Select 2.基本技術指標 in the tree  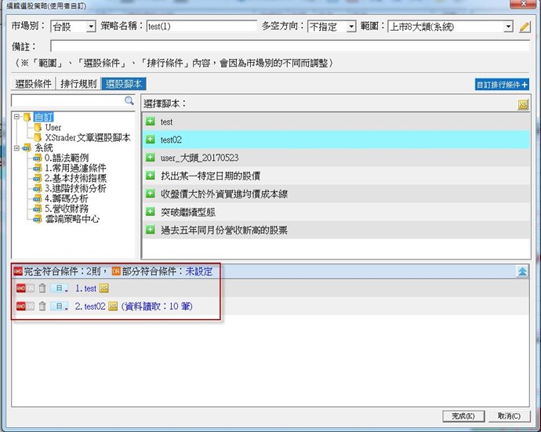point(75,178)
